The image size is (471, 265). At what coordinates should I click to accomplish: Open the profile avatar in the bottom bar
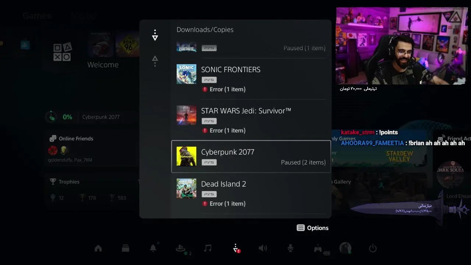pos(345,248)
